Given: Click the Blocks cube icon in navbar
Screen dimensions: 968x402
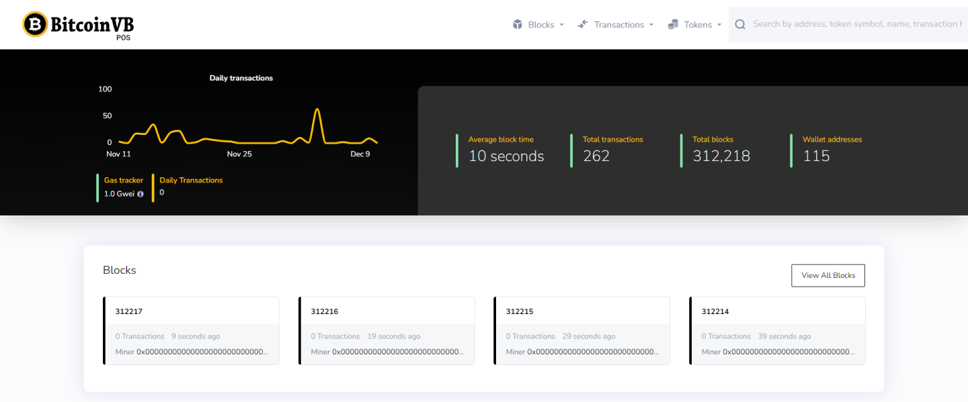Looking at the screenshot, I should point(518,24).
